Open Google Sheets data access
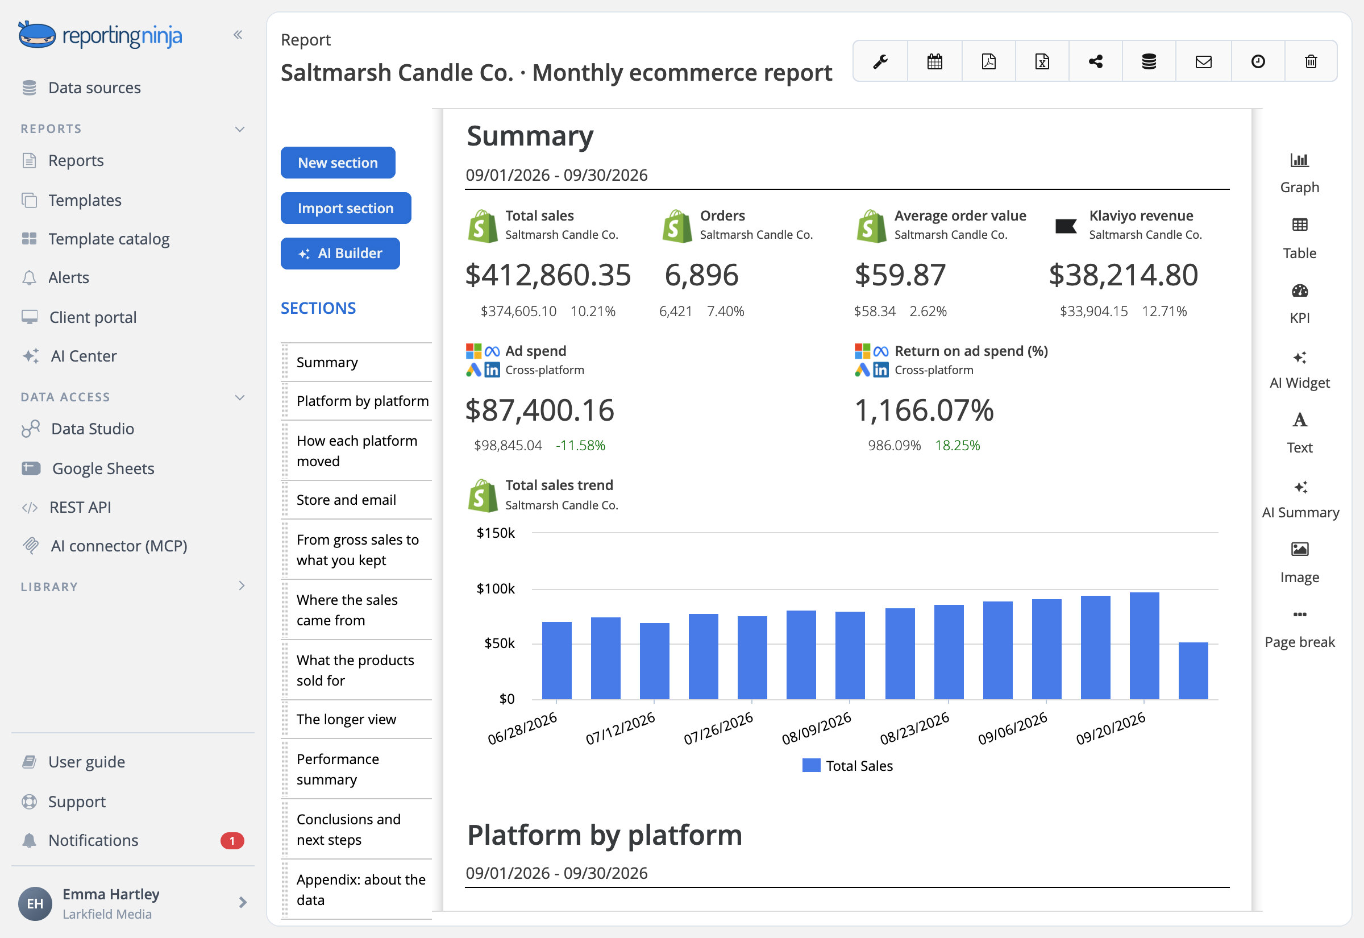 tap(88, 468)
